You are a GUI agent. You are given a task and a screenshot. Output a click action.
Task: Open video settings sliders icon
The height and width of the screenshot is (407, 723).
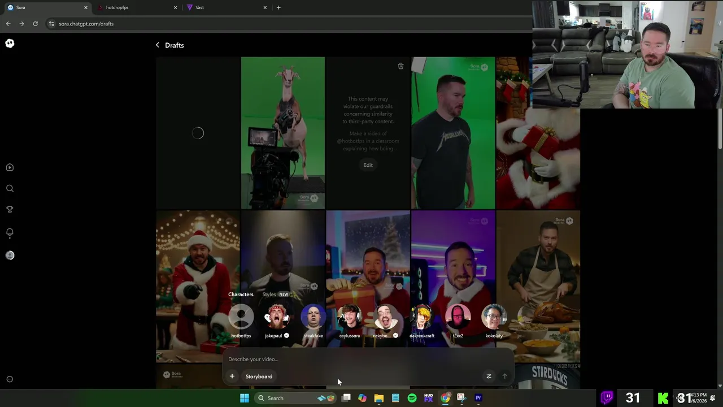tap(489, 376)
